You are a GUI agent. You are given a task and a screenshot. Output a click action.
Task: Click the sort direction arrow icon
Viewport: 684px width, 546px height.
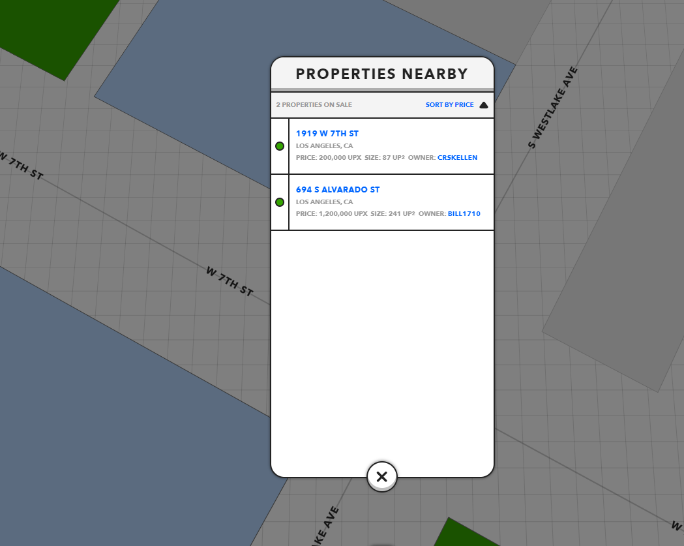483,105
